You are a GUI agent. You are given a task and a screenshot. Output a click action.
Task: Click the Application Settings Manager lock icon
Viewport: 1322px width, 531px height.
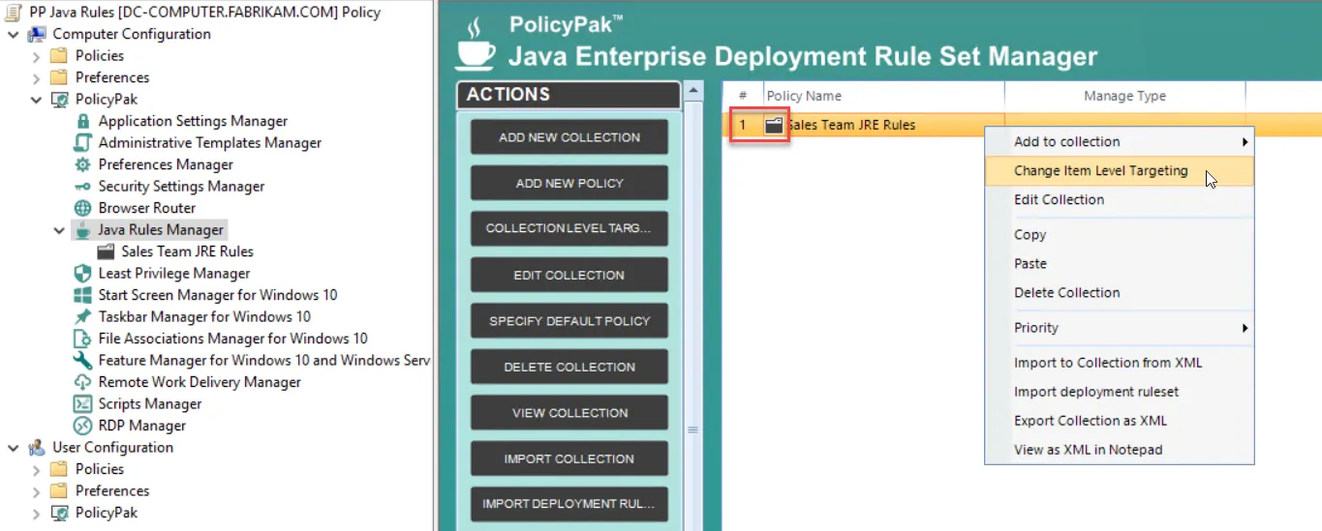point(82,121)
